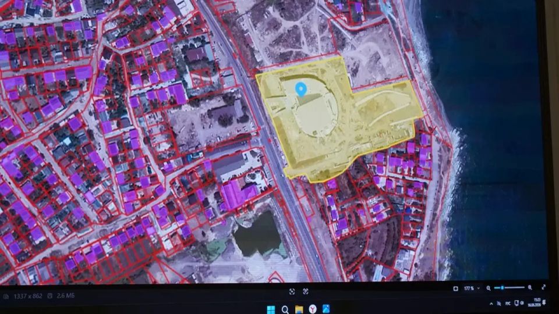Click the muted microphone tray icon
This screenshot has height=314, width=559.
(499, 304)
